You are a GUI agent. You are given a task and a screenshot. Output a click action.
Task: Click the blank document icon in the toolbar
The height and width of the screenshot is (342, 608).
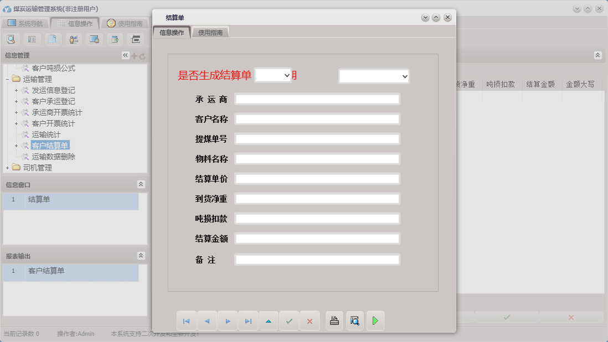53,39
